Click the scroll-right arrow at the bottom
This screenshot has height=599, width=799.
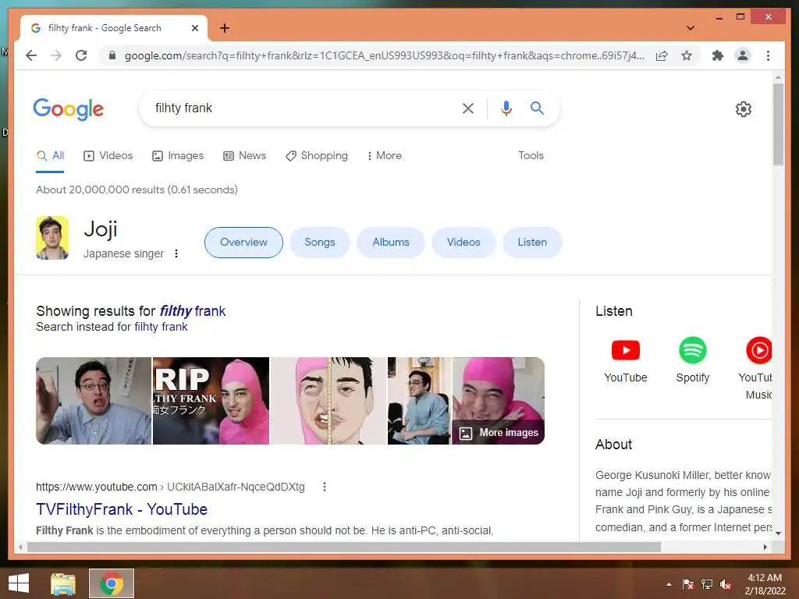coord(765,547)
